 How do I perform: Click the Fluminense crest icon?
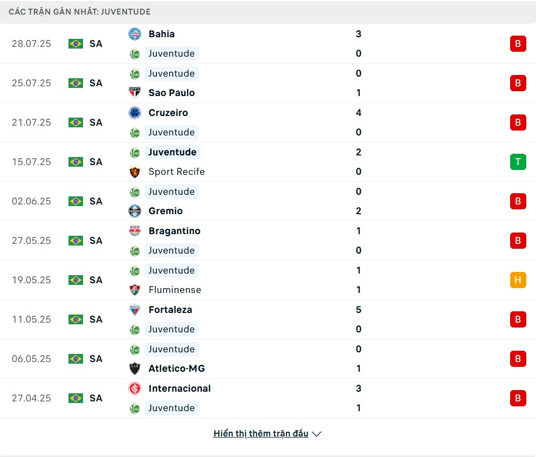134,290
